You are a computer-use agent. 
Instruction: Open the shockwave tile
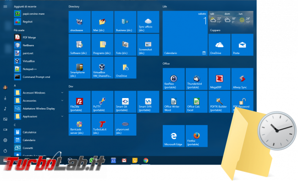pos(79,22)
